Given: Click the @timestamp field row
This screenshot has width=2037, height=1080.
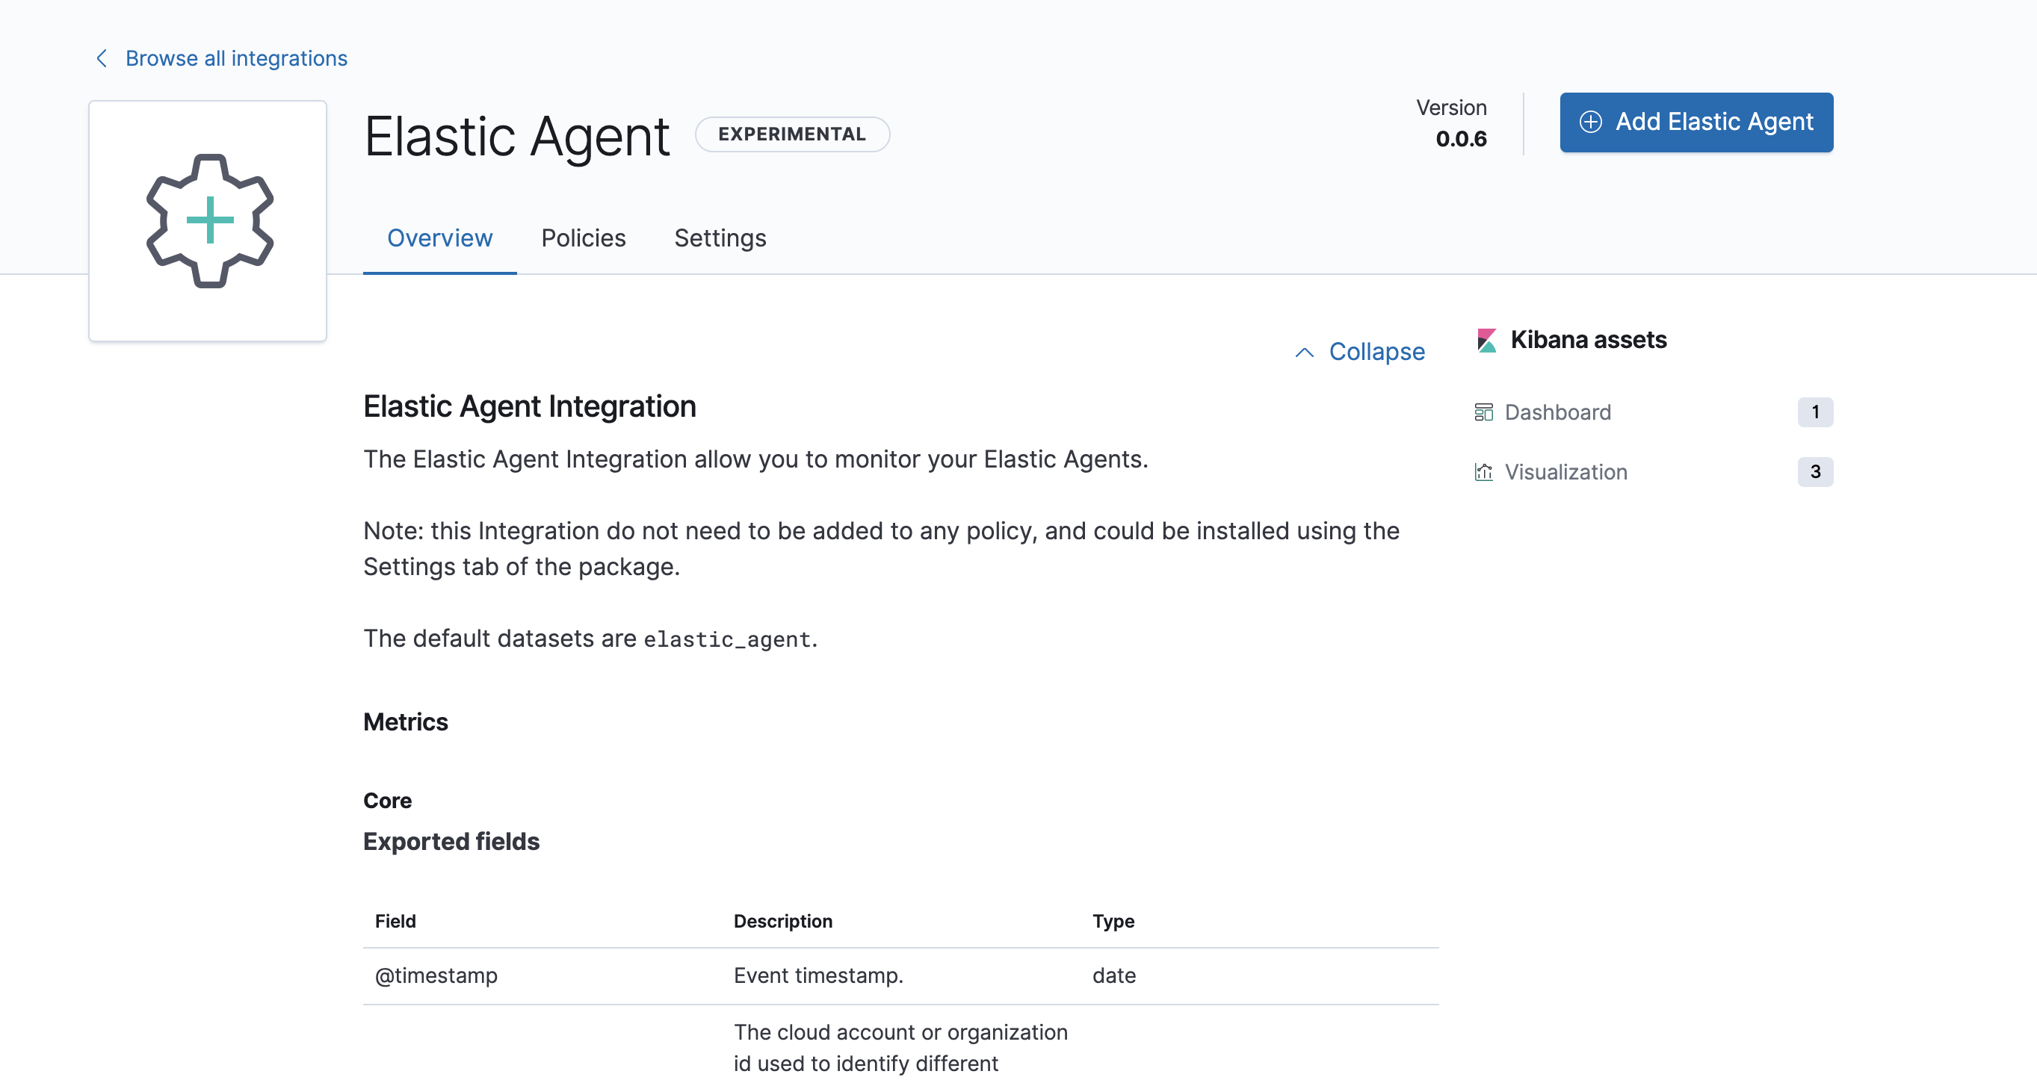Looking at the screenshot, I should pos(436,975).
